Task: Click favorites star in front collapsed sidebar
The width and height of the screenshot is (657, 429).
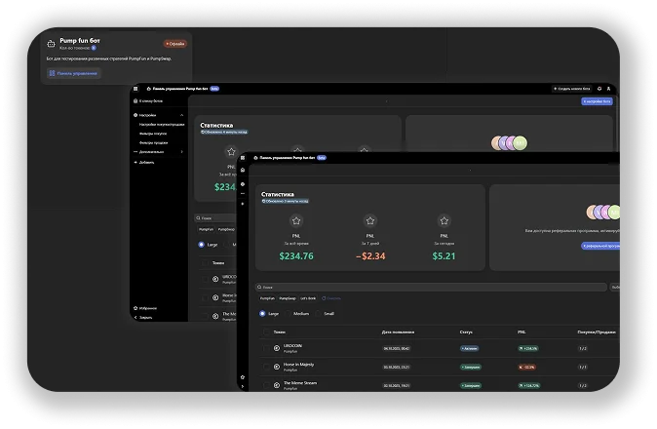Action: coord(243,377)
